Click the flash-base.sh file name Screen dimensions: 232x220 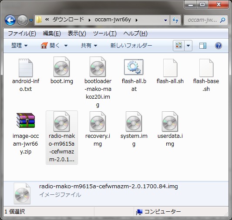click(206, 85)
